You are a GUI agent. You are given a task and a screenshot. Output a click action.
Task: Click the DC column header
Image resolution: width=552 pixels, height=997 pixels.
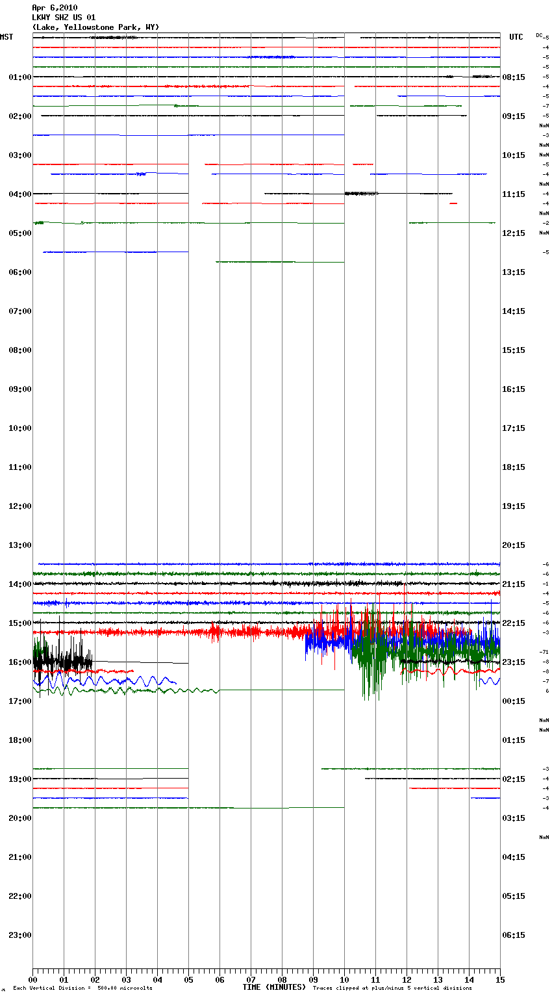(539, 35)
